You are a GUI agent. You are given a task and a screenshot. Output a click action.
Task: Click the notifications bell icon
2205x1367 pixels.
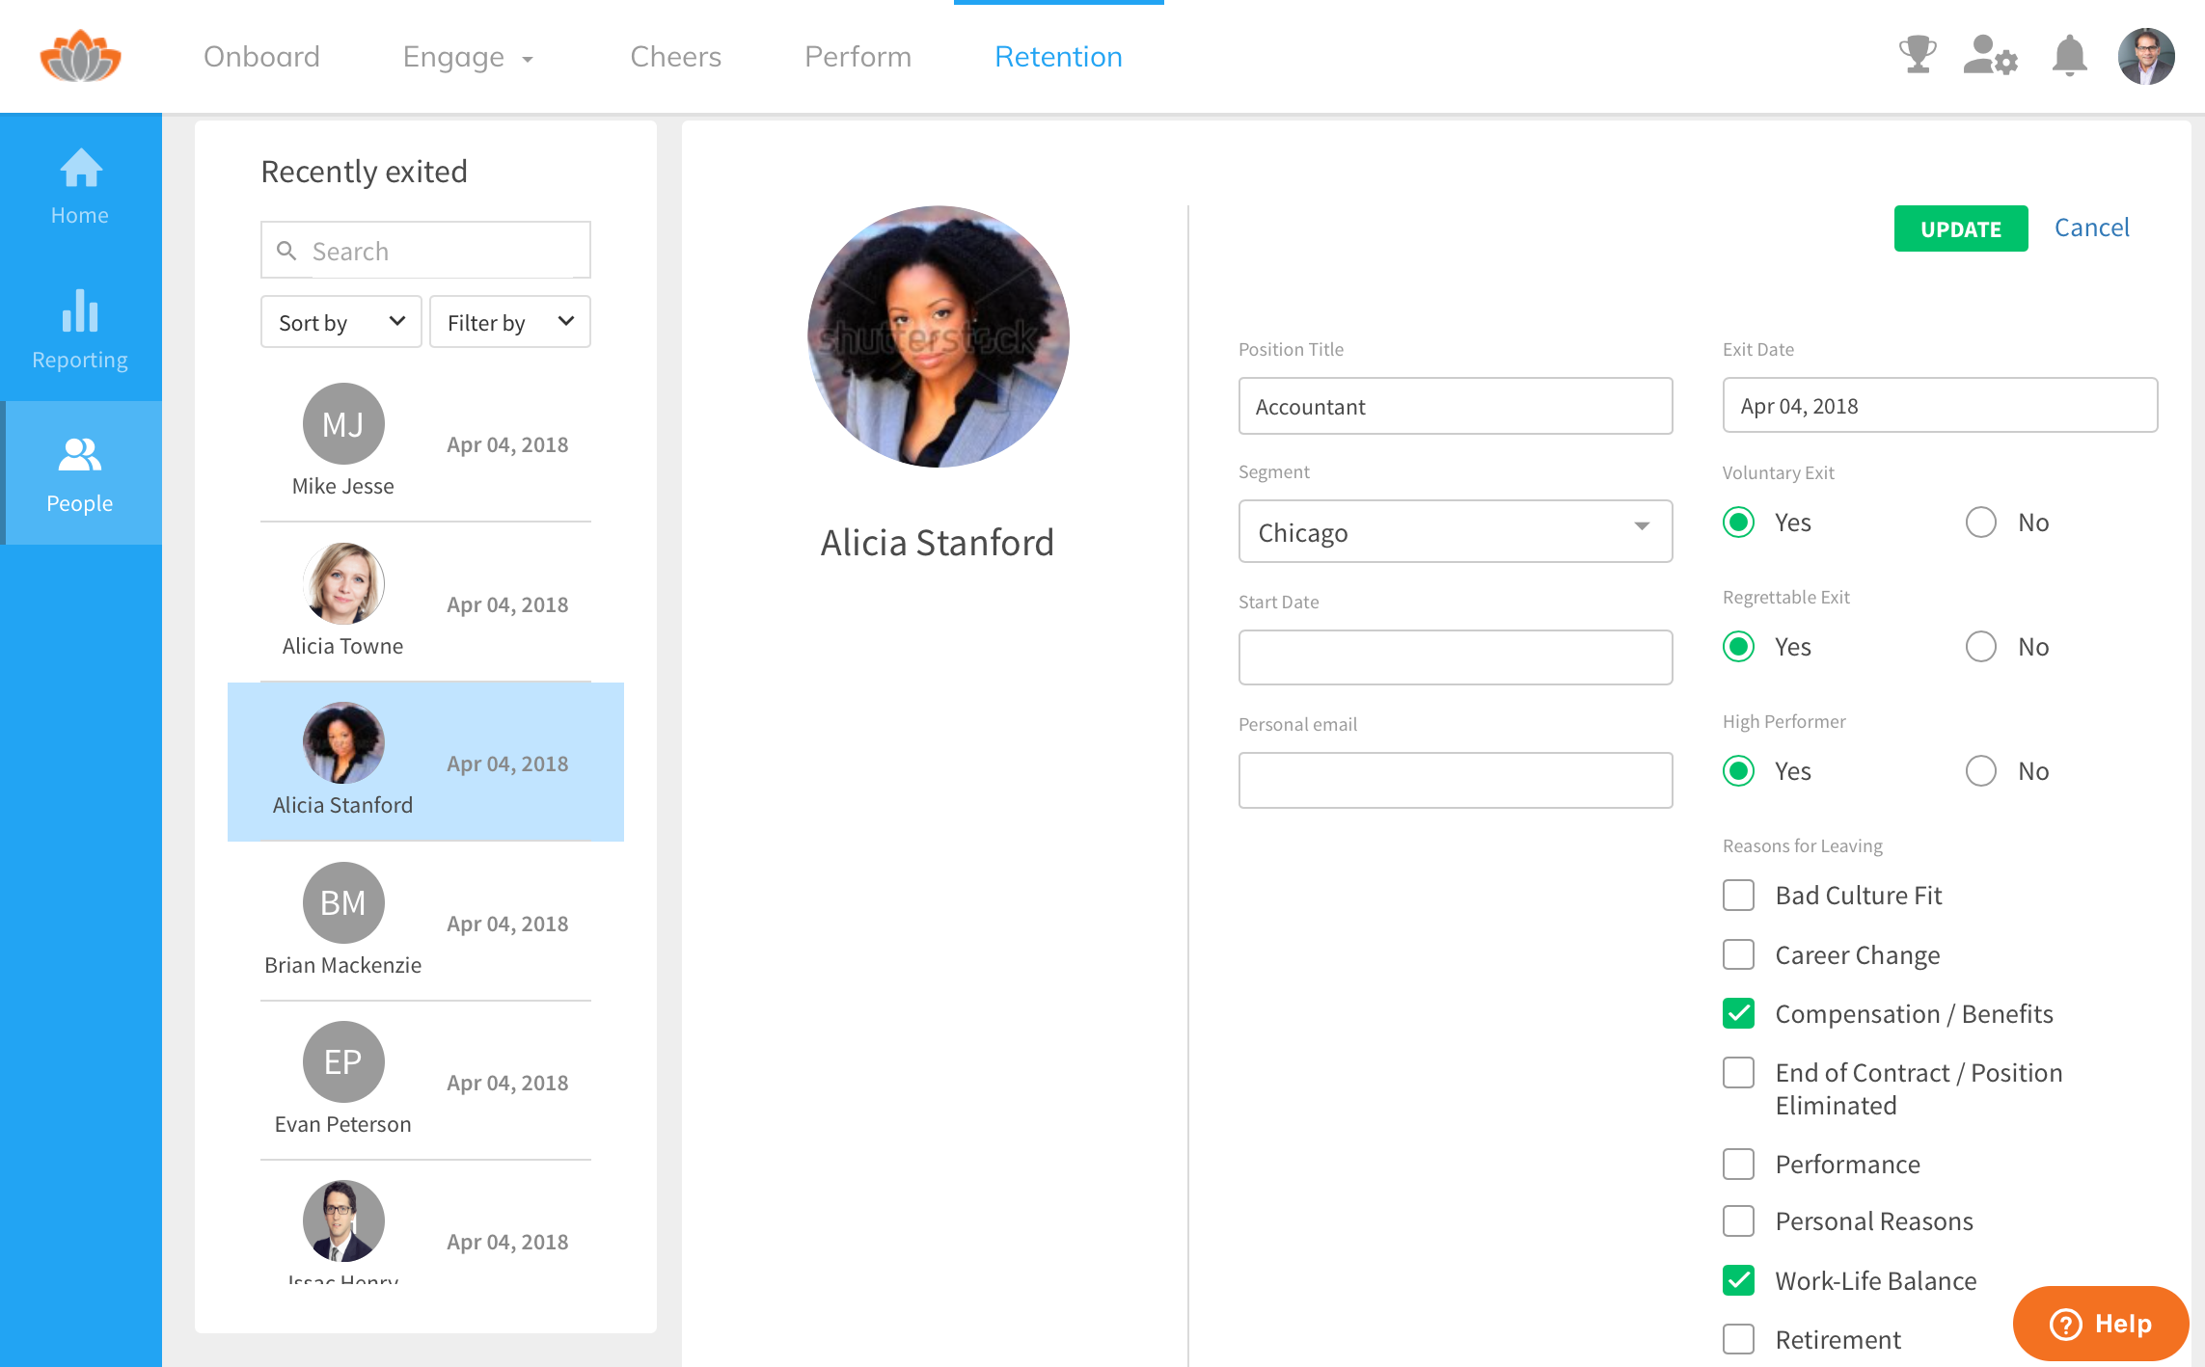(2069, 56)
